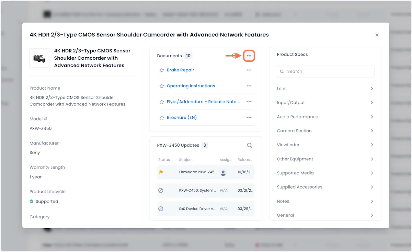Close the product details dialog
412x252 pixels.
click(377, 35)
